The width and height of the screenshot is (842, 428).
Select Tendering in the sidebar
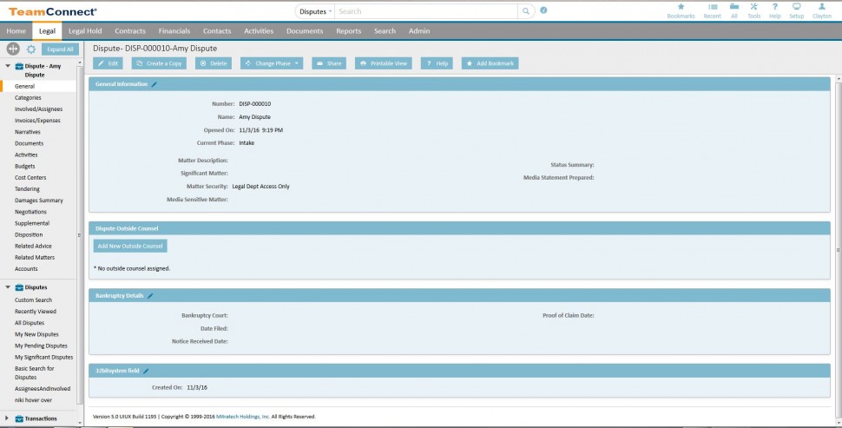pos(27,189)
